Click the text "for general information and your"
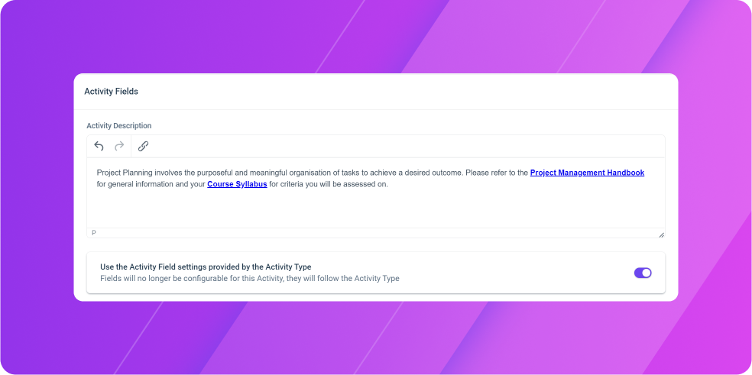 (x=151, y=184)
